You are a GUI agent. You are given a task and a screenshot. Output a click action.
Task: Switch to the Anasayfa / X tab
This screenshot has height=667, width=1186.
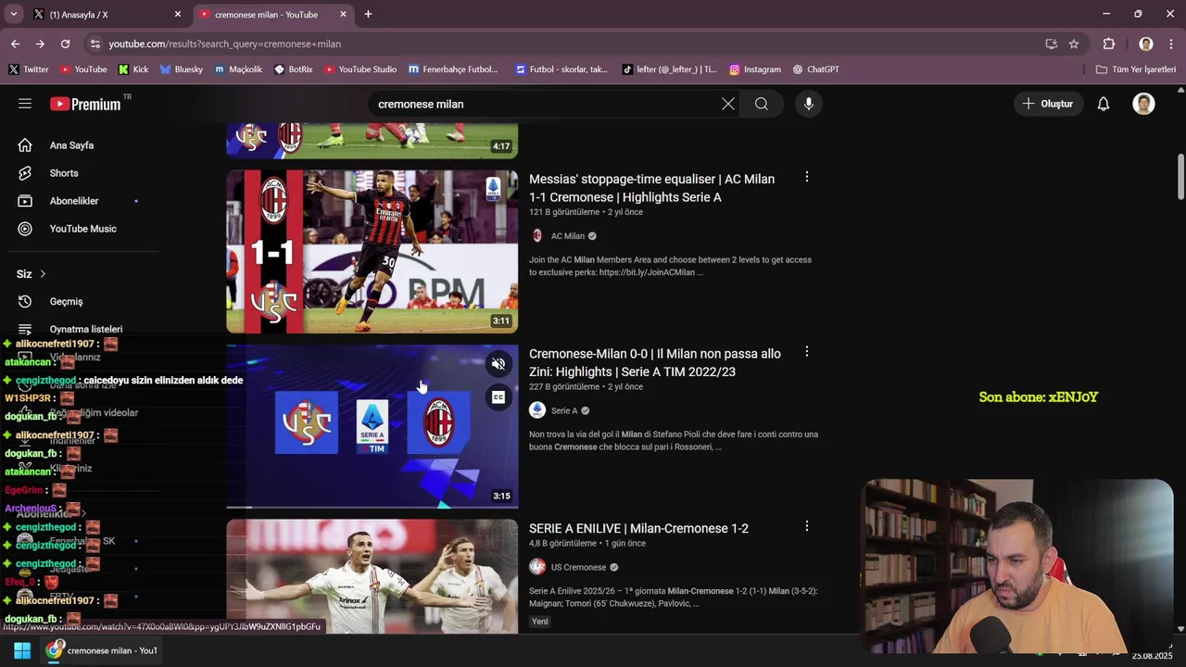point(107,15)
